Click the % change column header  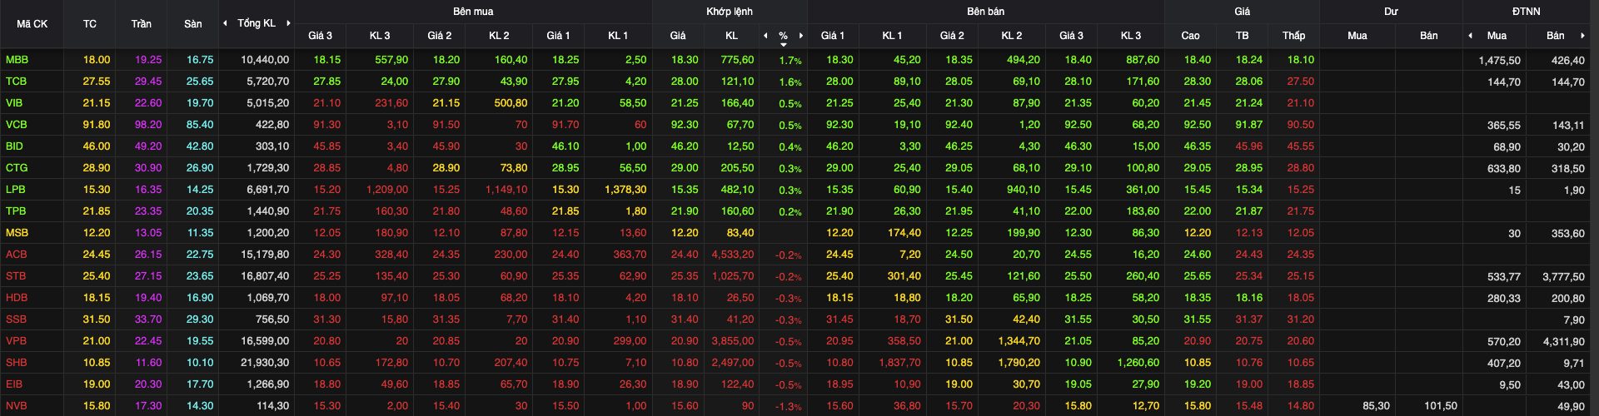(784, 36)
